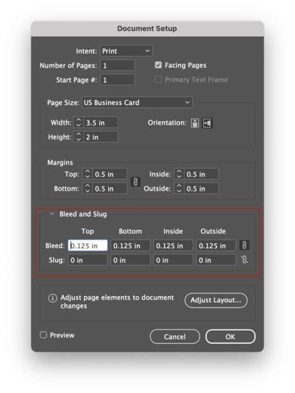Click the Outside slug input field
This screenshot has height=393, width=295.
click(x=216, y=260)
